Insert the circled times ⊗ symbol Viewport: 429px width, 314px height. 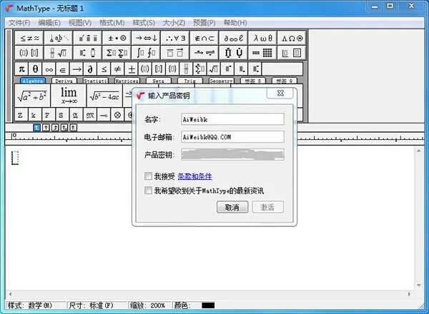[x=118, y=115]
